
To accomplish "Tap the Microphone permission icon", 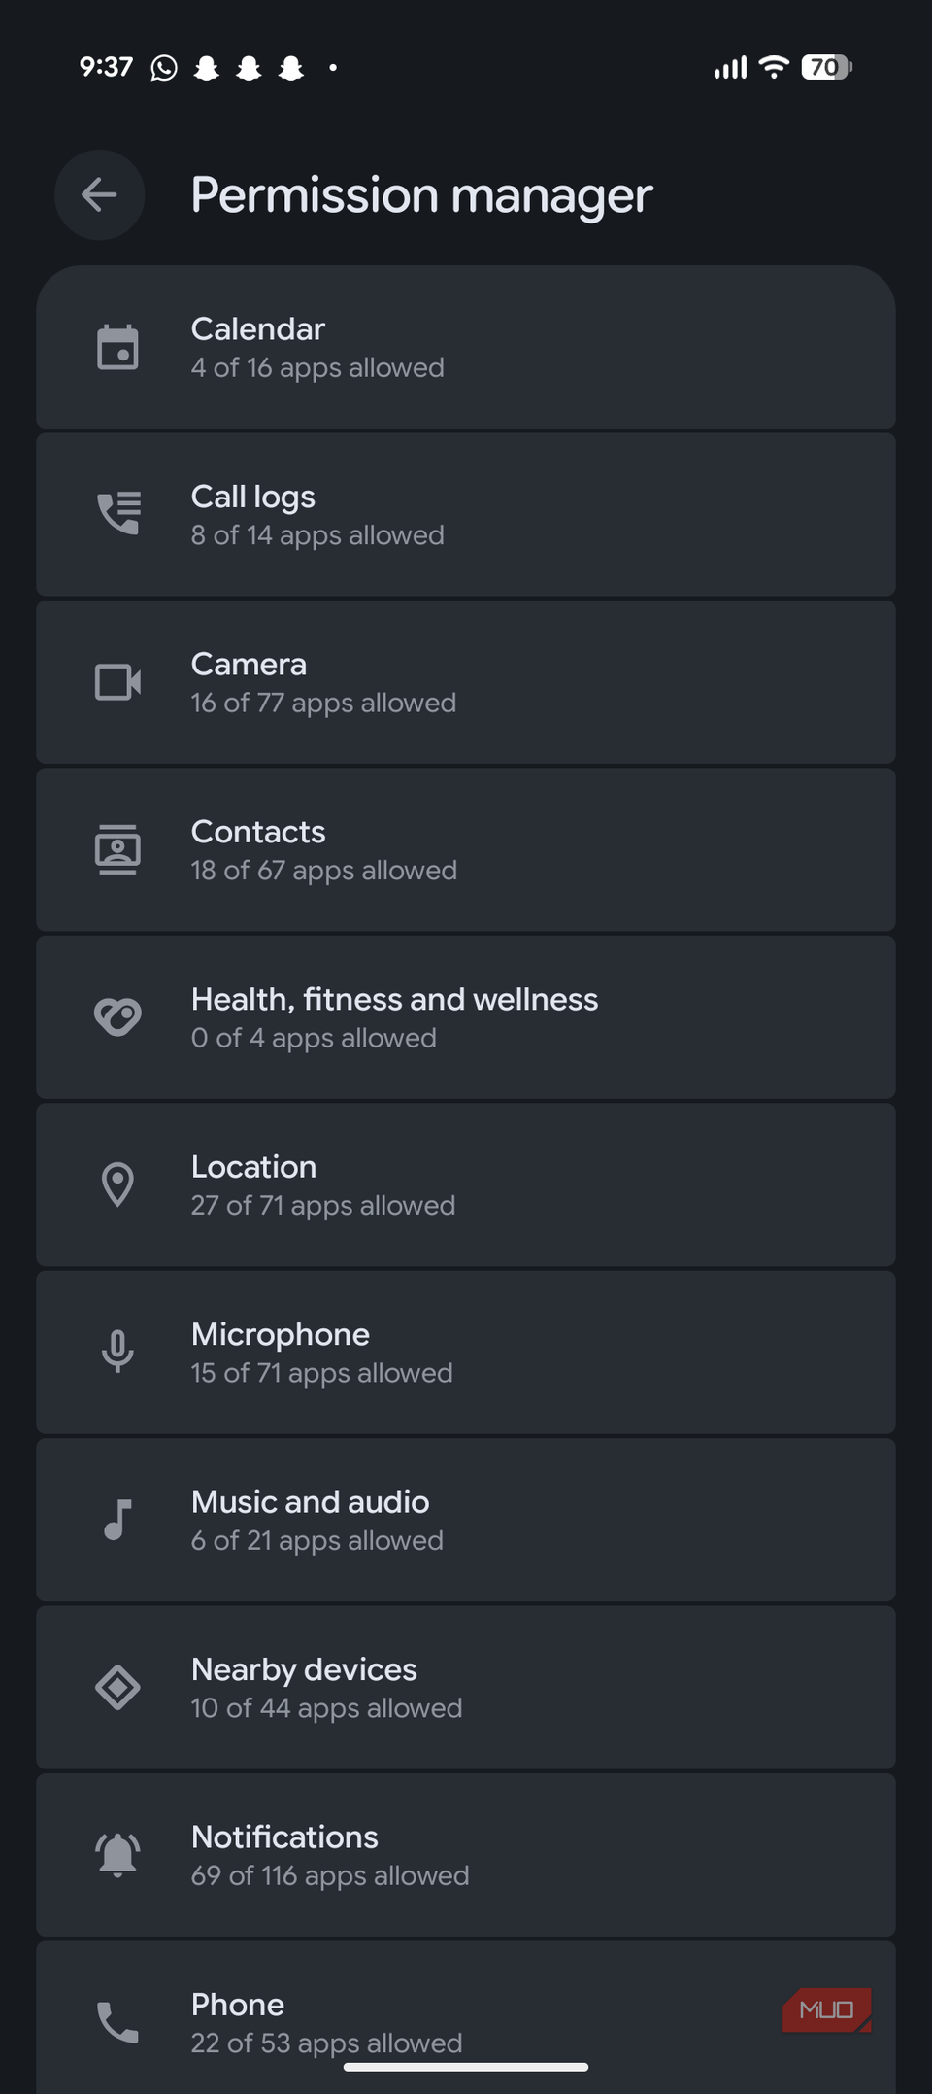I will 117,1352.
